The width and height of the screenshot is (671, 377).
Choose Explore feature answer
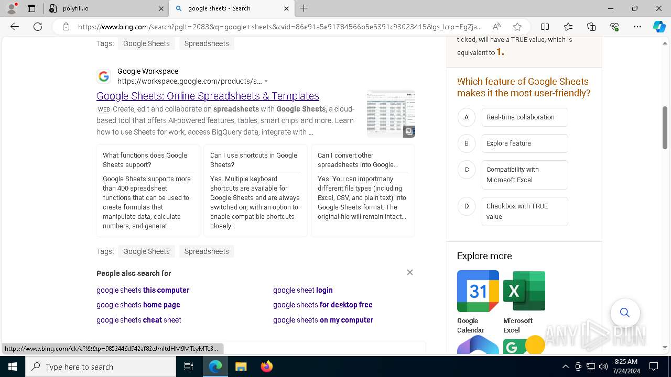point(525,143)
